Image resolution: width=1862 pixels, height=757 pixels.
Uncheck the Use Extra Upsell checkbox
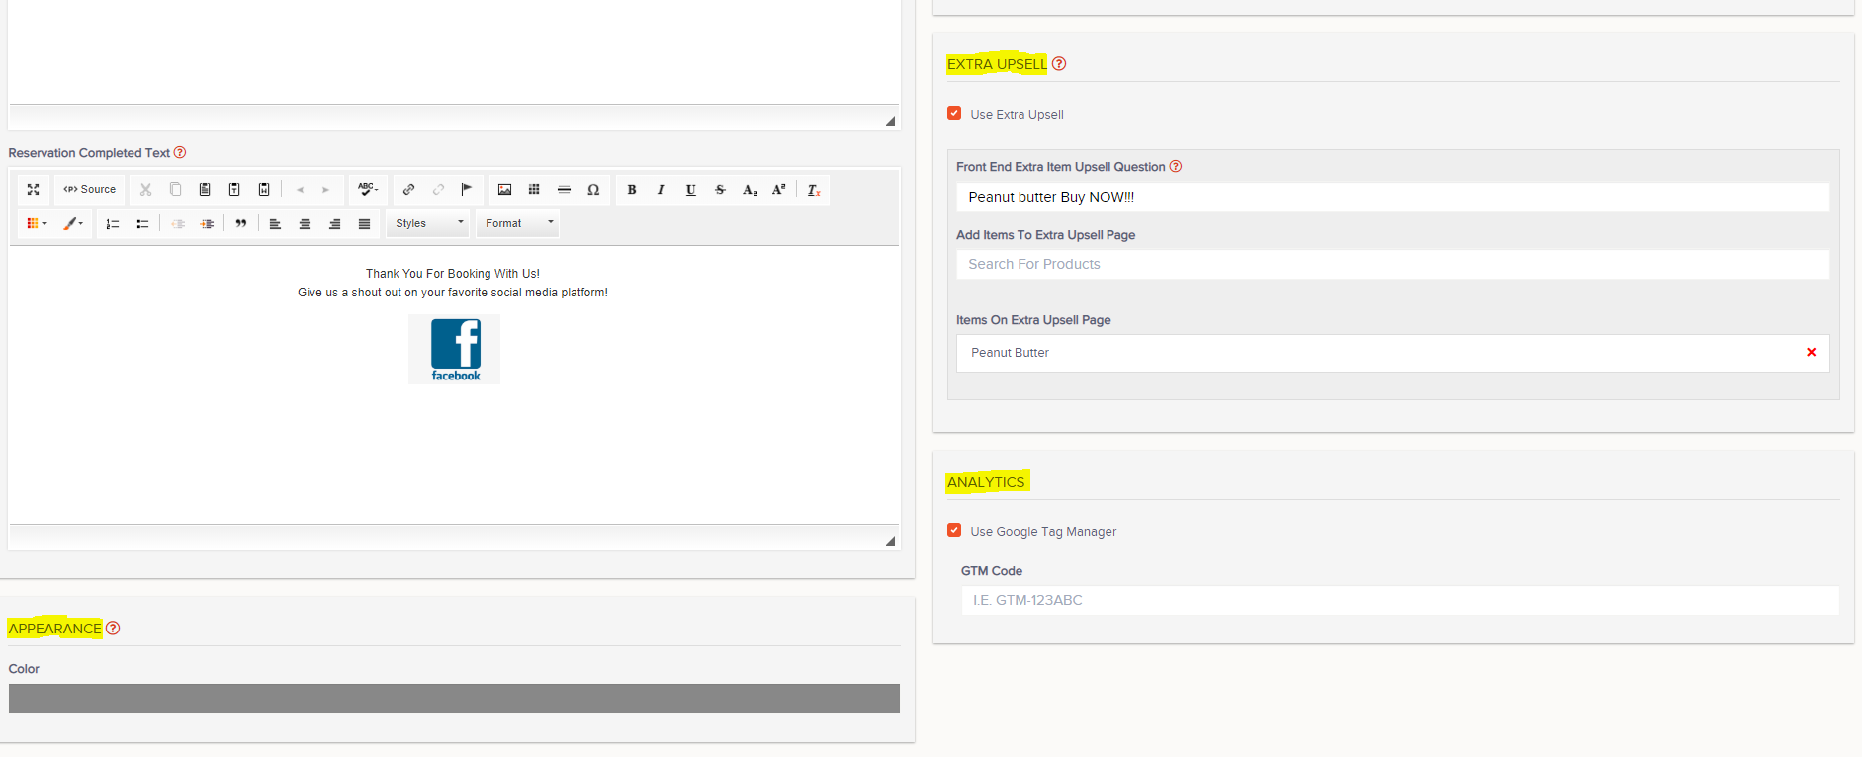[x=954, y=113]
